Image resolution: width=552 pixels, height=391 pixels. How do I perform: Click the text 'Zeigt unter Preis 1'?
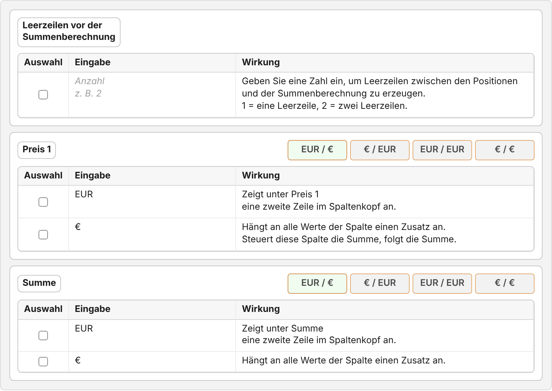280,194
